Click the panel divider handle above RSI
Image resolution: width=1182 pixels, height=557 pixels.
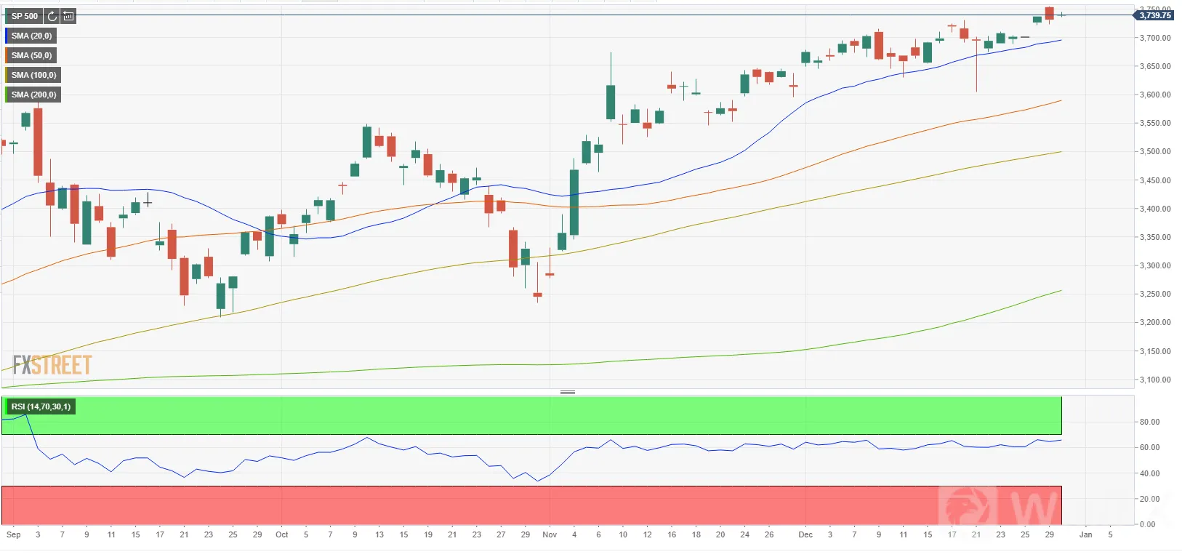click(568, 392)
